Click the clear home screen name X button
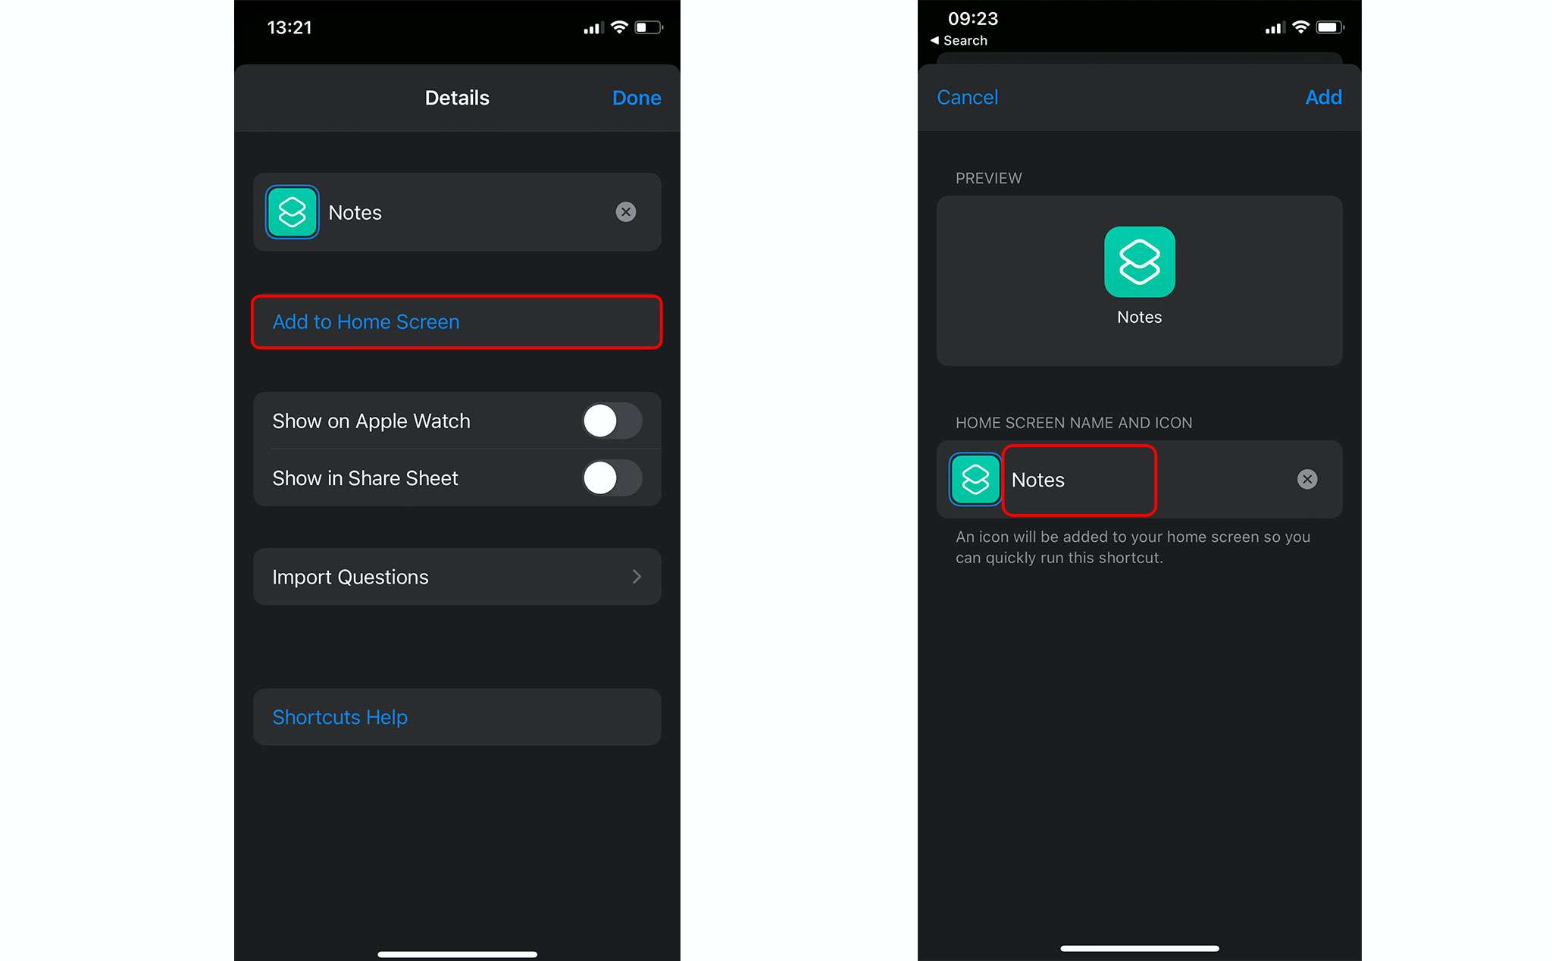This screenshot has height=961, width=1552. click(x=1307, y=479)
